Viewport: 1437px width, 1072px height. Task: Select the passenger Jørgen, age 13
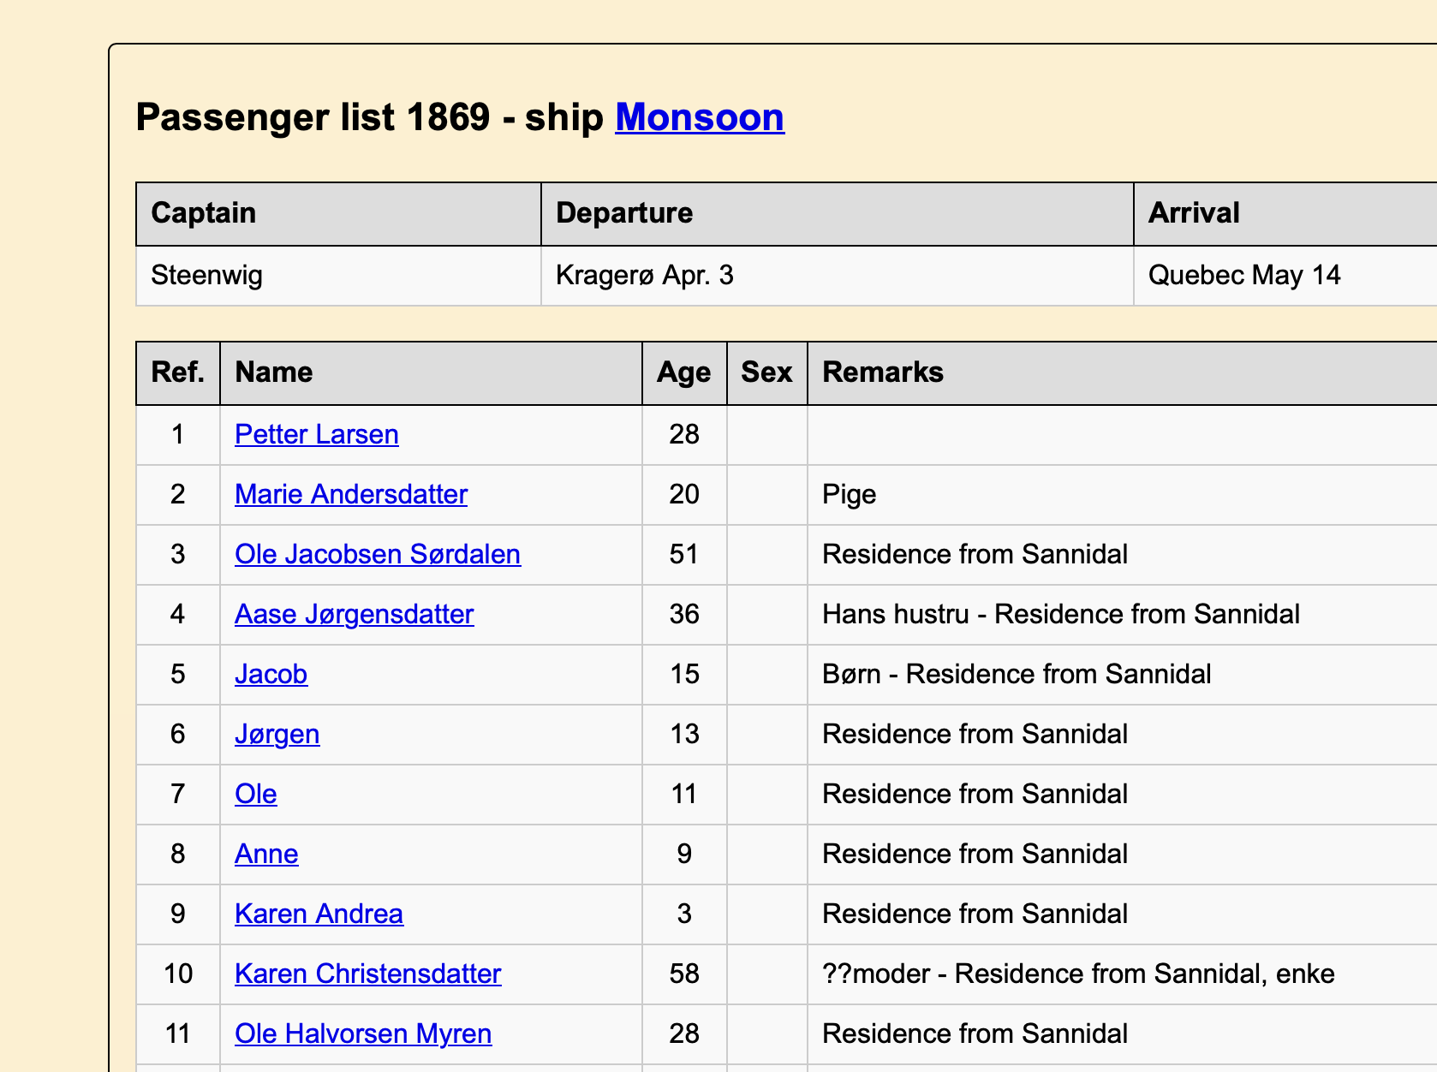(x=277, y=734)
